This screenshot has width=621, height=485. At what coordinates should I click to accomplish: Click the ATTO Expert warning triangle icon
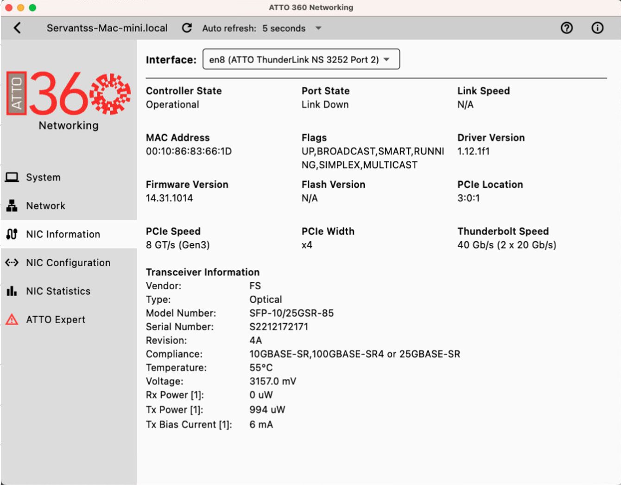coord(12,319)
